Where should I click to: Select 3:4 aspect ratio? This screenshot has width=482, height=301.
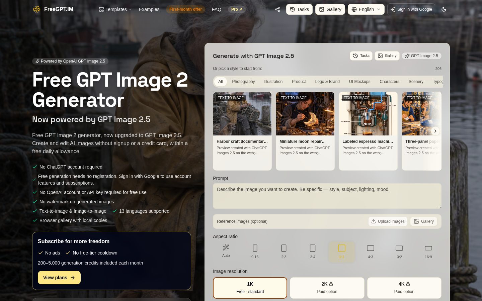click(x=313, y=251)
